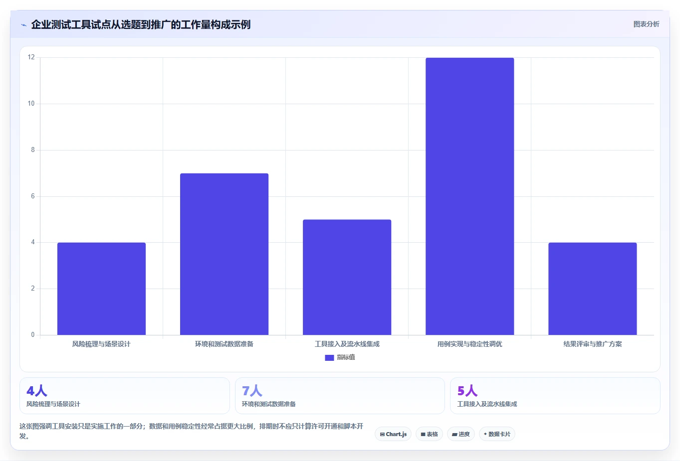The image size is (680, 461).
Task: Open the 4人 data card
Action: pos(125,396)
